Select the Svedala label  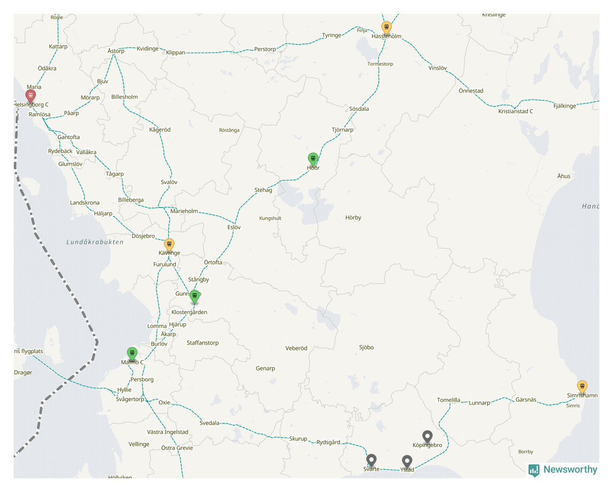pos(210,423)
